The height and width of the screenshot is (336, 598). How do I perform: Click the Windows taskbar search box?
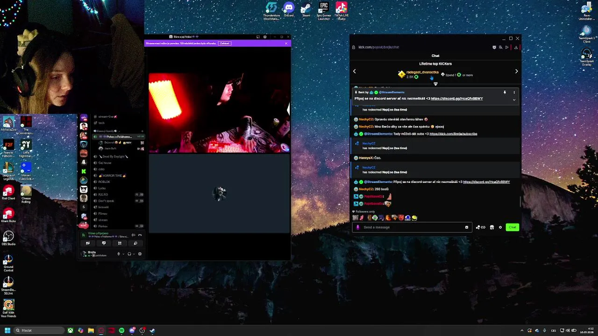[38, 330]
